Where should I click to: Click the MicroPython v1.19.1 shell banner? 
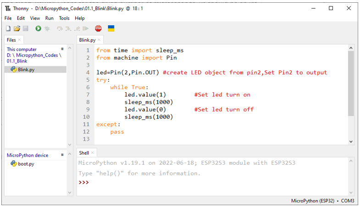187,163
